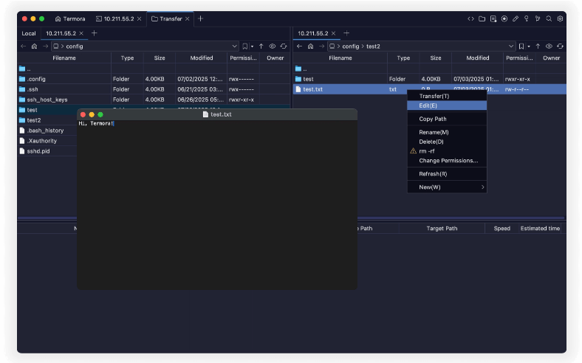Sort the right panel by the Modified column
This screenshot has height=363, width=582.
click(477, 58)
